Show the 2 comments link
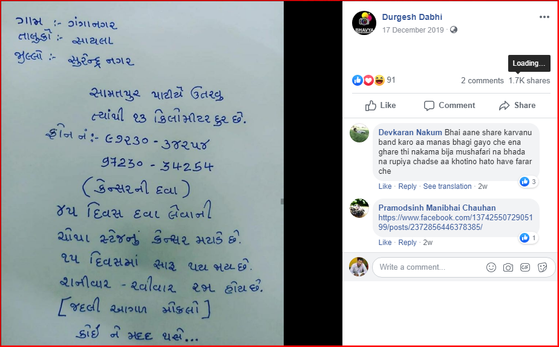This screenshot has height=347, width=559. [482, 81]
